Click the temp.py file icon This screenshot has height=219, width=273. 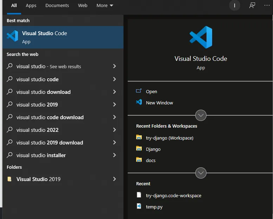point(139,206)
